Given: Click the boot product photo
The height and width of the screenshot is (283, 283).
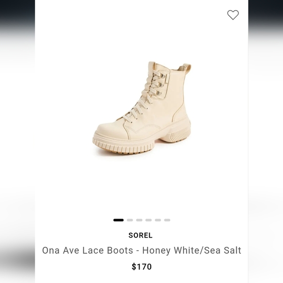Looking at the screenshot, I should pos(141,108).
